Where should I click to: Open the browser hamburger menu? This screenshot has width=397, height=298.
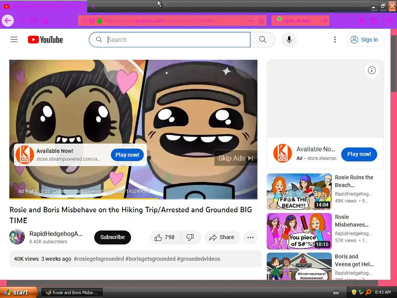(390, 21)
